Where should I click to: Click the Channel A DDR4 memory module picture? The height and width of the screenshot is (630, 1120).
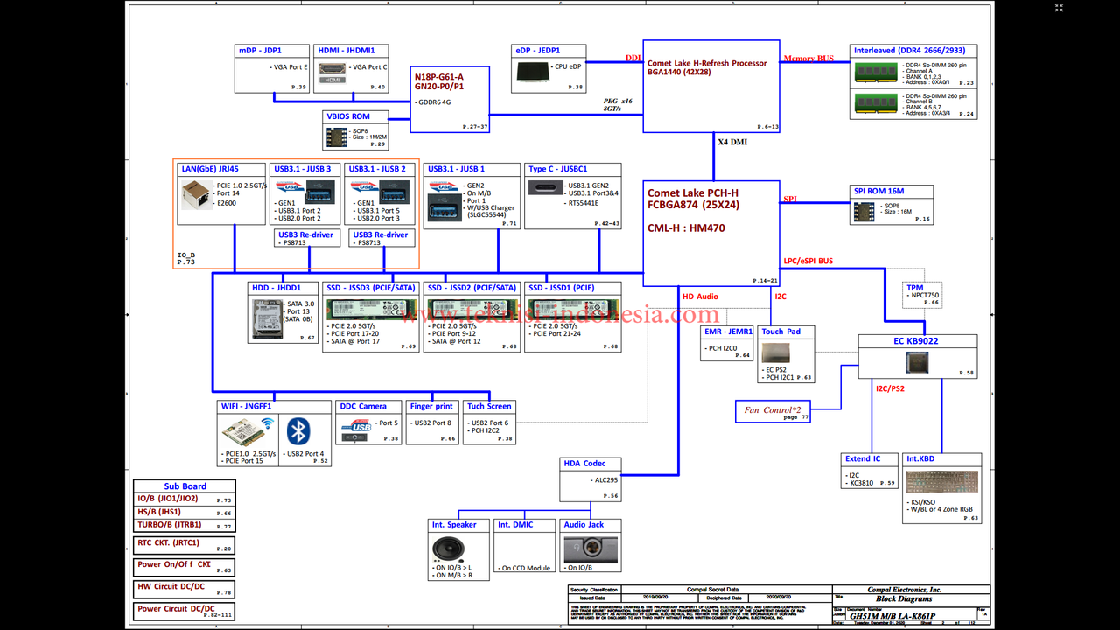878,73
